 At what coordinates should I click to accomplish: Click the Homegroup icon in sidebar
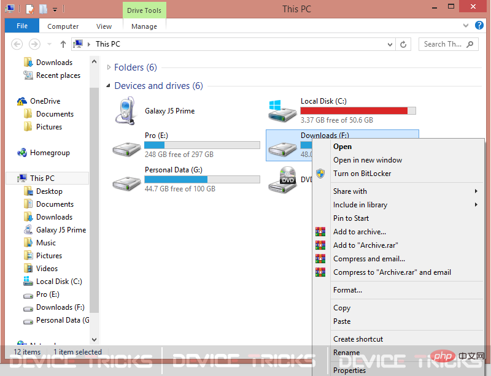point(22,153)
